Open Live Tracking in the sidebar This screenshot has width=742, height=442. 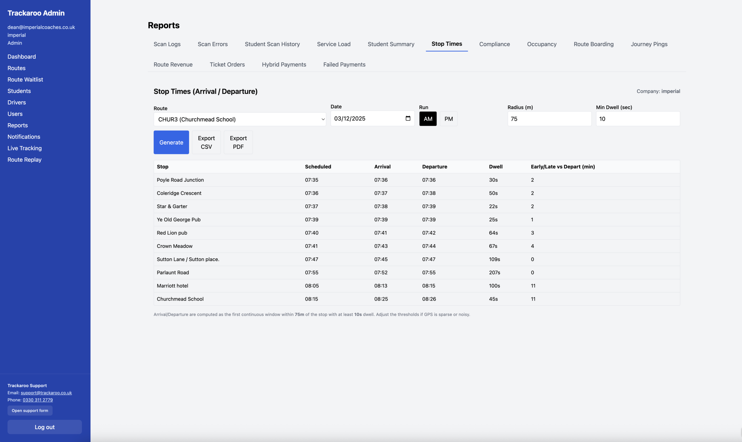[24, 148]
